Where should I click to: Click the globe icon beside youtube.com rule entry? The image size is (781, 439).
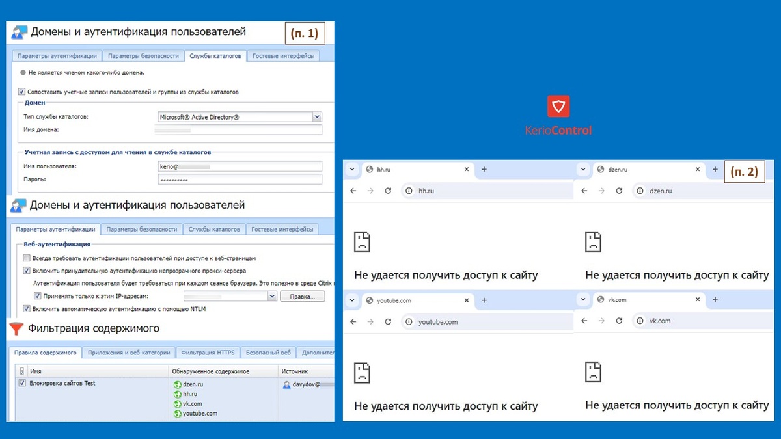point(177,414)
